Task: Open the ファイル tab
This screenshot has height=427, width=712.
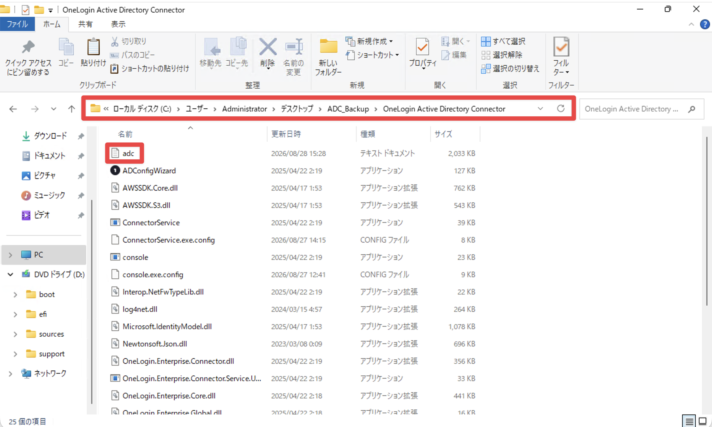Action: (17, 24)
